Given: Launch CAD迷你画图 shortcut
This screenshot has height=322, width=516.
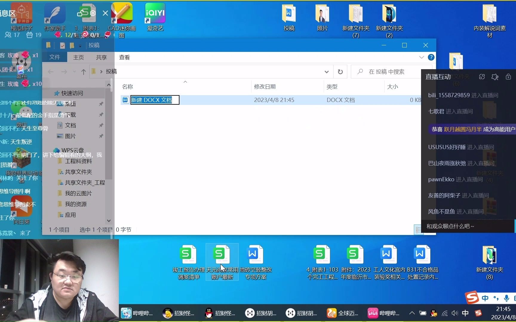Looking at the screenshot, I should (x=122, y=20).
